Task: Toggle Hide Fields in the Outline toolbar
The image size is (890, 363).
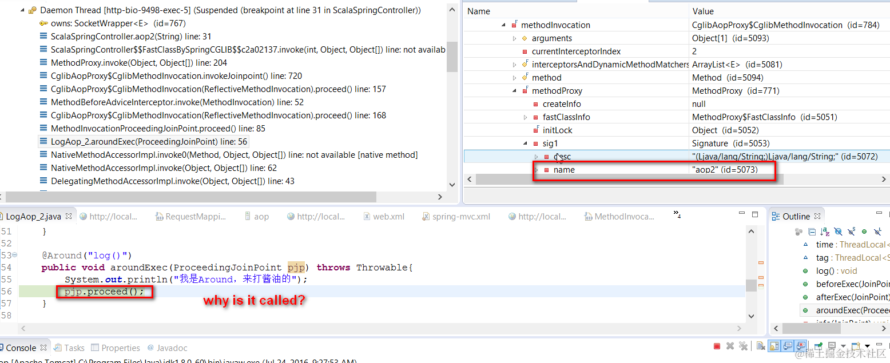Action: click(x=838, y=232)
